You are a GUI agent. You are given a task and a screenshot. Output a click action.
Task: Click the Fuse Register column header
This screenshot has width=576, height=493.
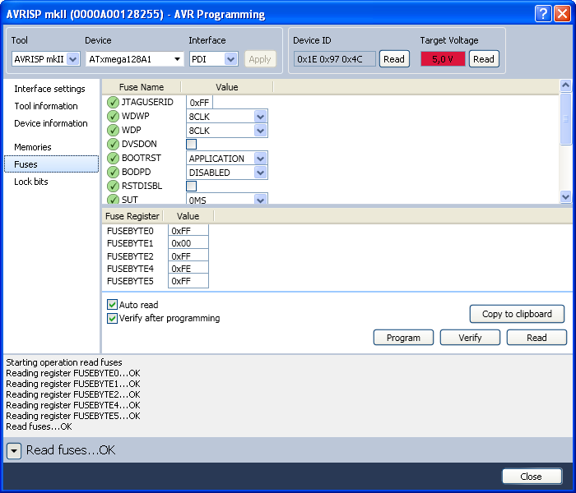pyautogui.click(x=132, y=216)
